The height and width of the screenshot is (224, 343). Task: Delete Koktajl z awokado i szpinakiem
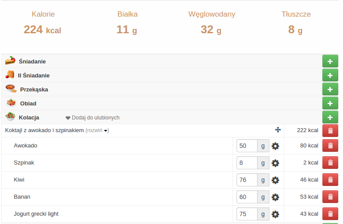330,130
